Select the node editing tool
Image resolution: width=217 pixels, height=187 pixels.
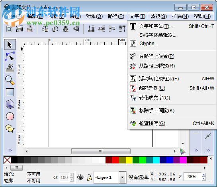[10, 56]
